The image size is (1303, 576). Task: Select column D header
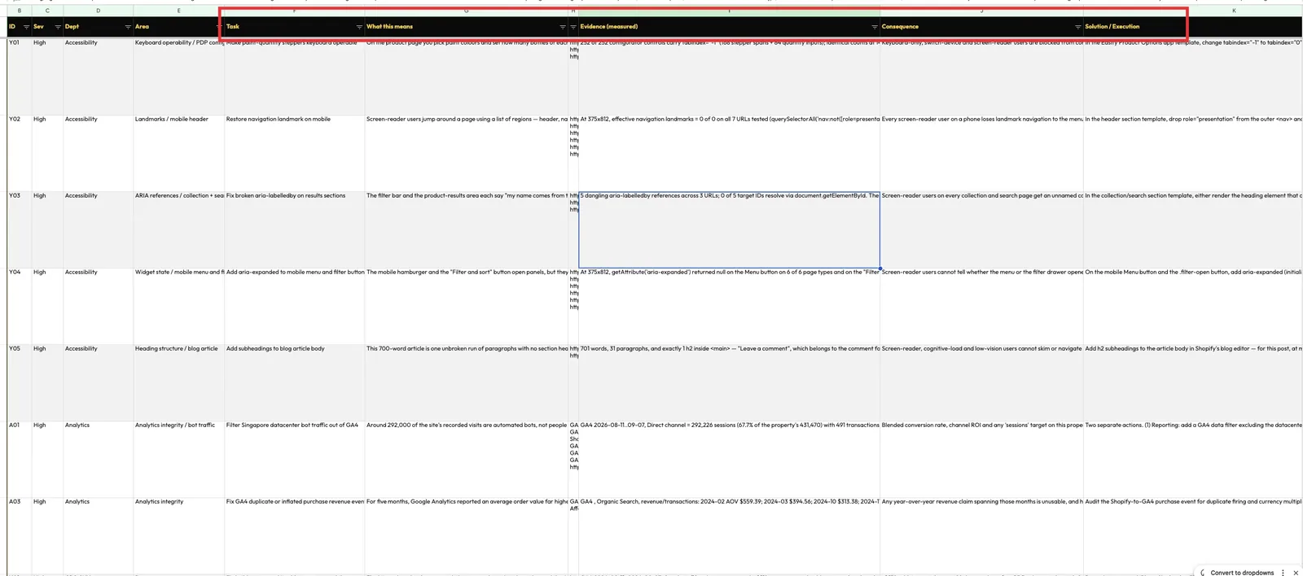99,11
